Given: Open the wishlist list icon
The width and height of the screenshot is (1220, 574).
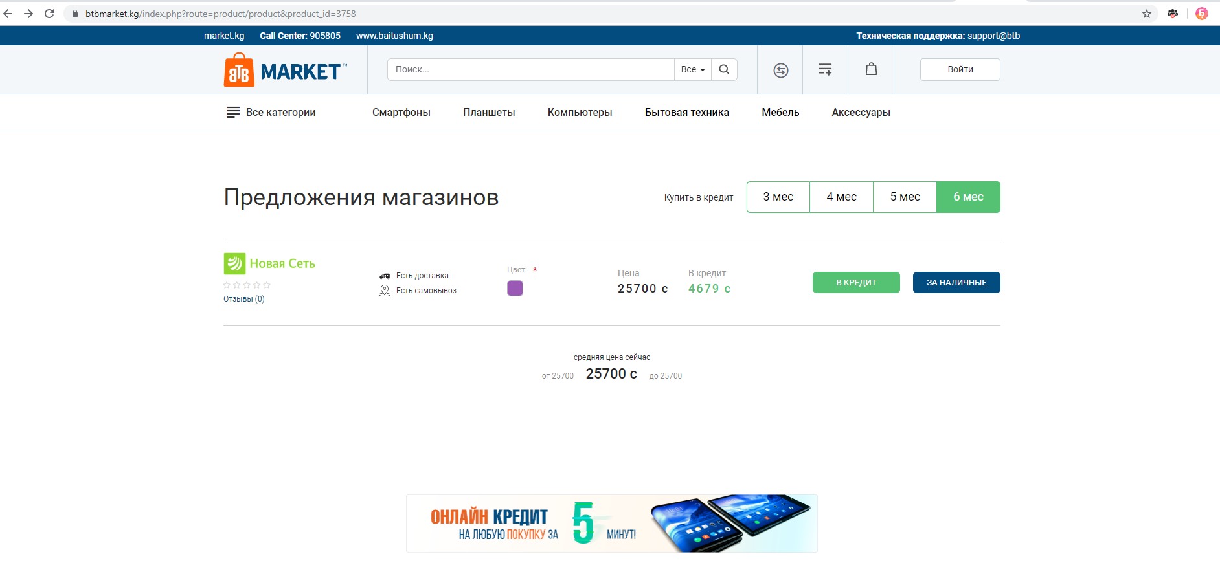Looking at the screenshot, I should [x=825, y=69].
